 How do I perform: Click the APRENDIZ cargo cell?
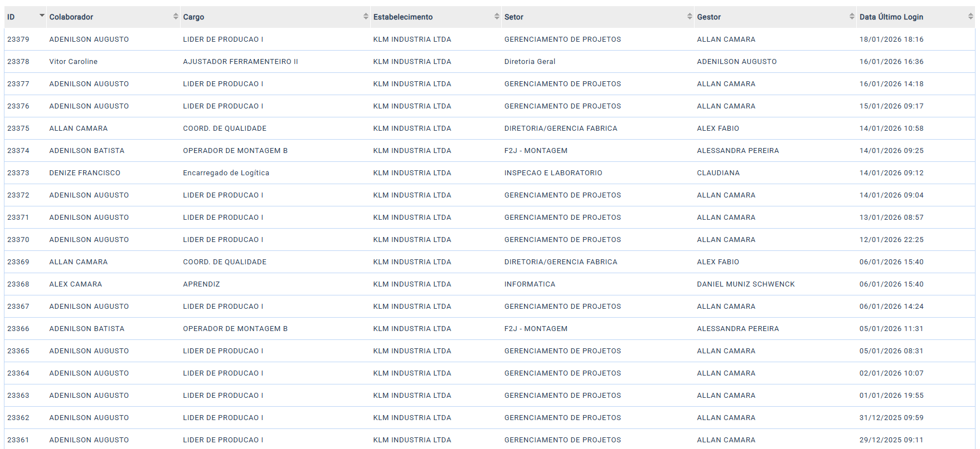pyautogui.click(x=201, y=284)
